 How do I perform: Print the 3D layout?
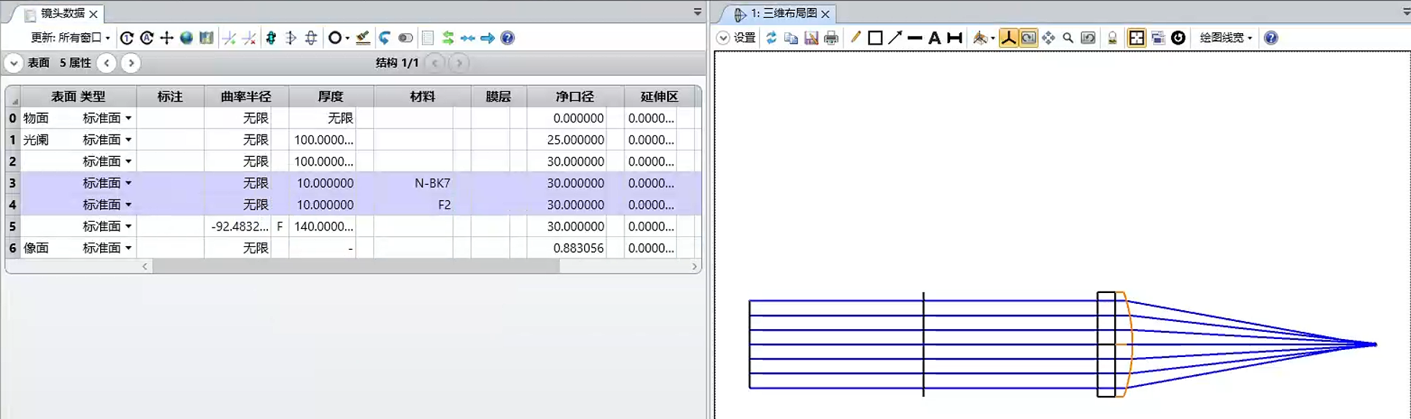(x=831, y=38)
